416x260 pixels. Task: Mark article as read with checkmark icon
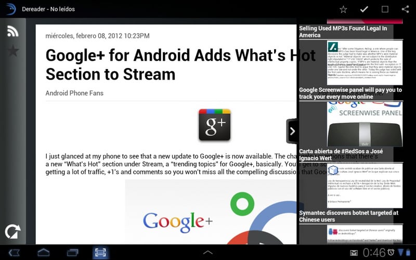[364, 9]
